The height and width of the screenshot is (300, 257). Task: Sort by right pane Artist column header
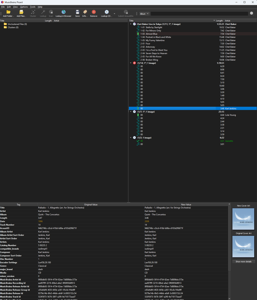click(241, 21)
